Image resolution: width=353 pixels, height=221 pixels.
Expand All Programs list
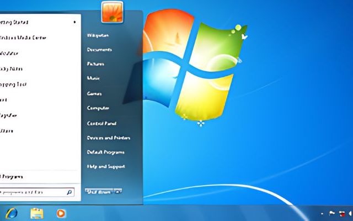(11, 177)
